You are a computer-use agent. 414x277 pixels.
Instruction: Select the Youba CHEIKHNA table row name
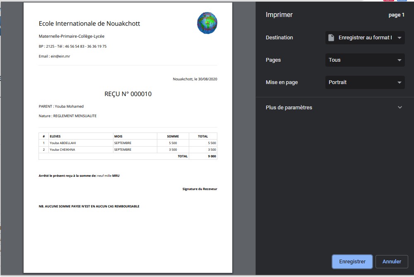click(63, 149)
